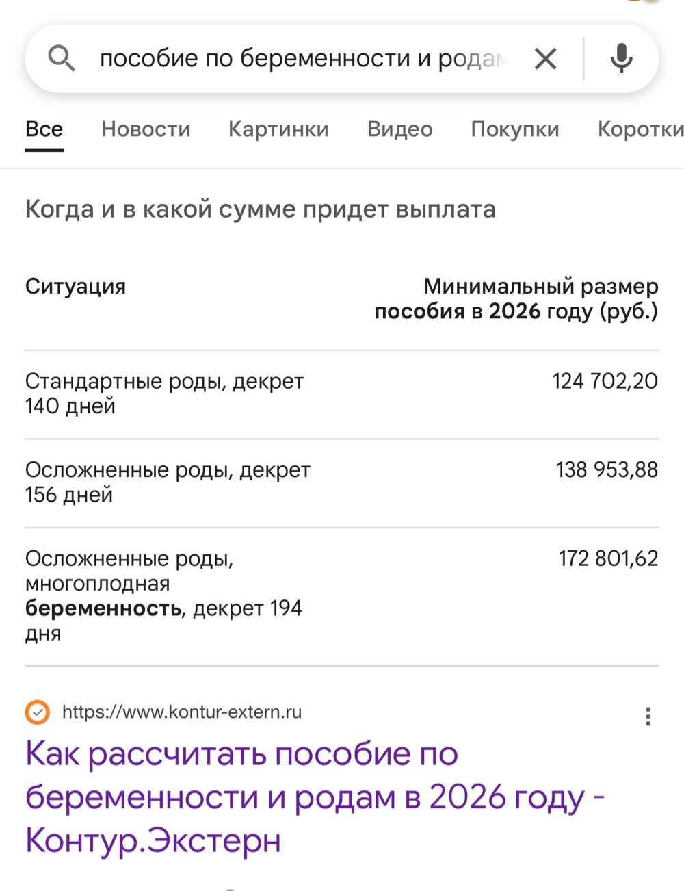Tap the magnifying glass search icon
The width and height of the screenshot is (684, 891).
tap(61, 59)
